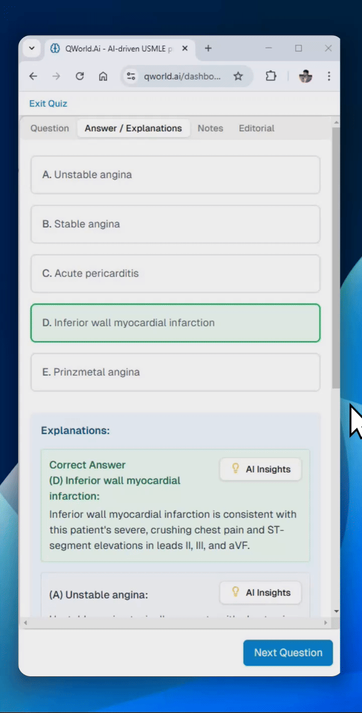
Task: Open a new browser tab
Action: 208,48
